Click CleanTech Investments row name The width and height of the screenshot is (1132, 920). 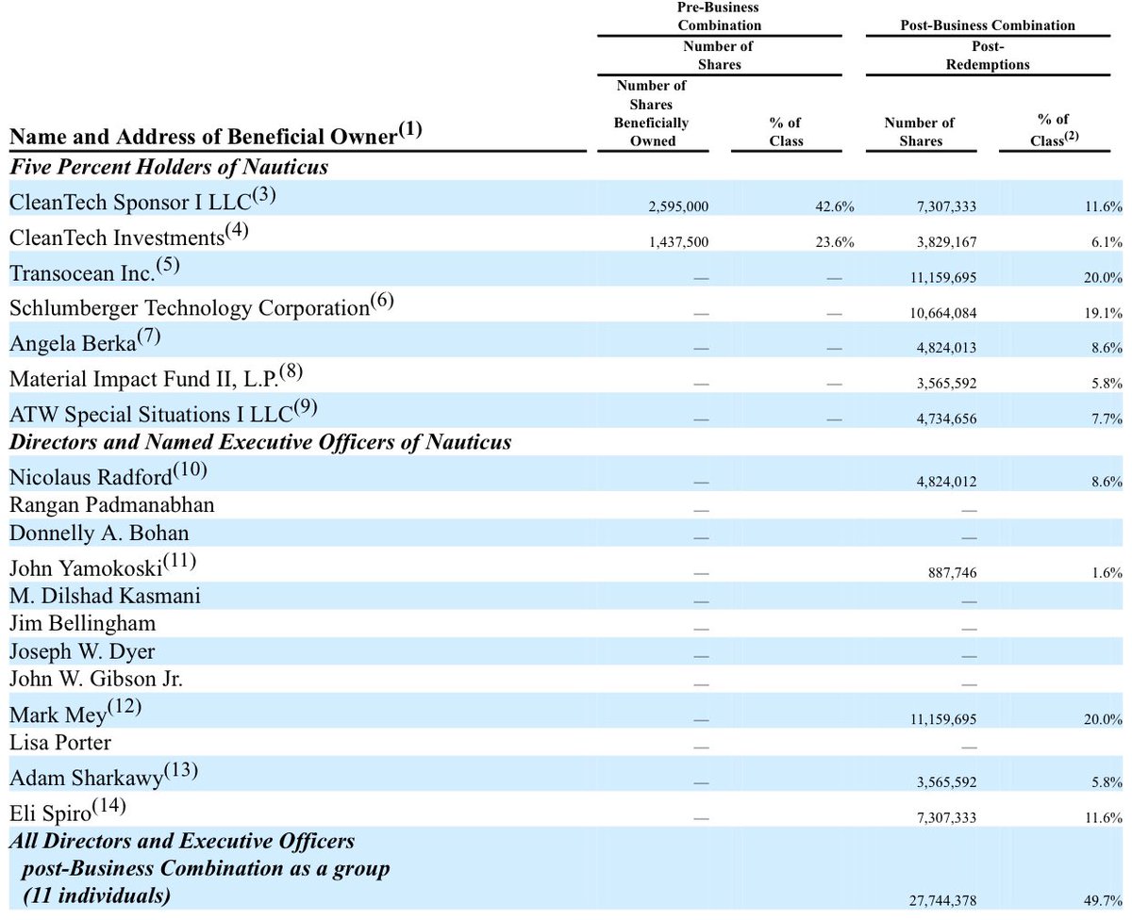[131, 237]
